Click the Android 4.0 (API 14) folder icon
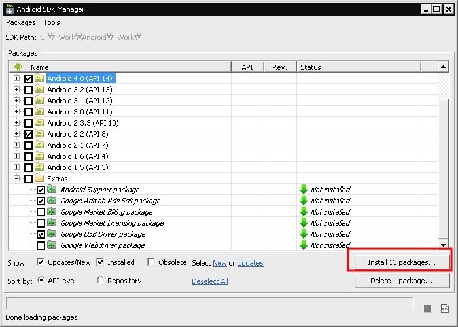Screen dimensions: 458x327 (39, 78)
